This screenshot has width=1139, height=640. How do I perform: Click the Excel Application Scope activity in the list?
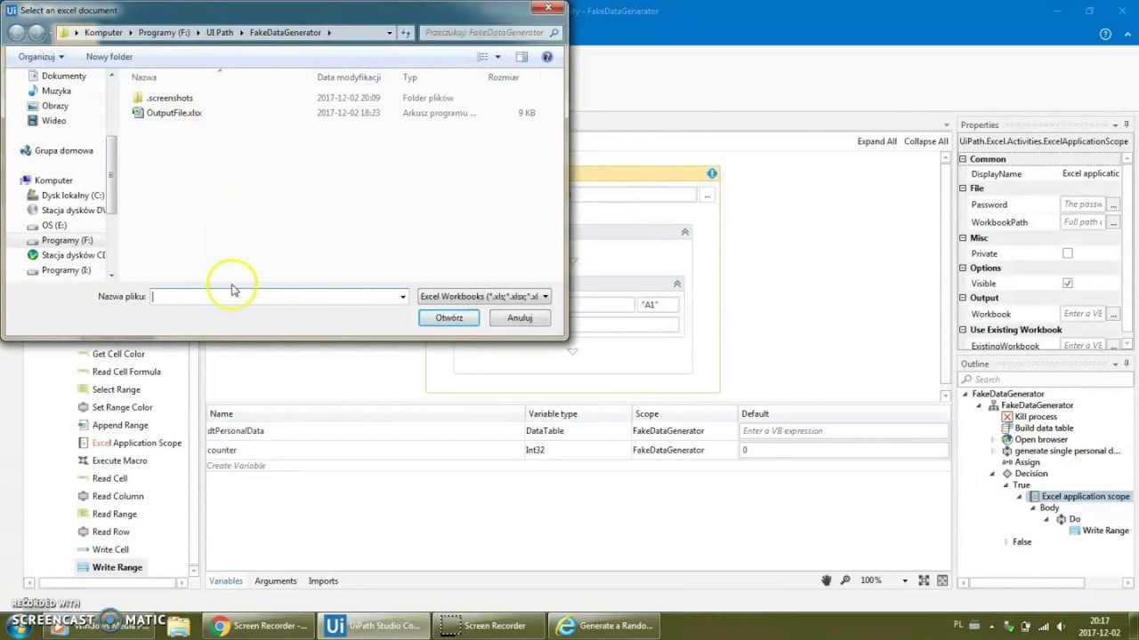pos(136,443)
